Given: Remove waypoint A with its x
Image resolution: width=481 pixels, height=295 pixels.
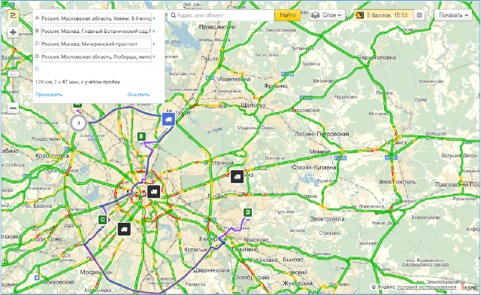Looking at the screenshot, I should tap(154, 18).
